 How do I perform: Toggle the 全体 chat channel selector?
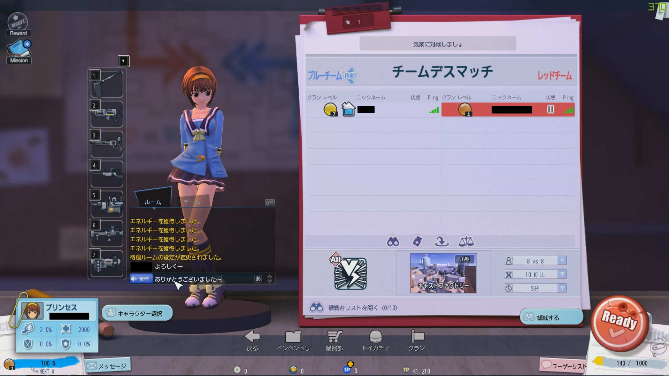point(141,279)
